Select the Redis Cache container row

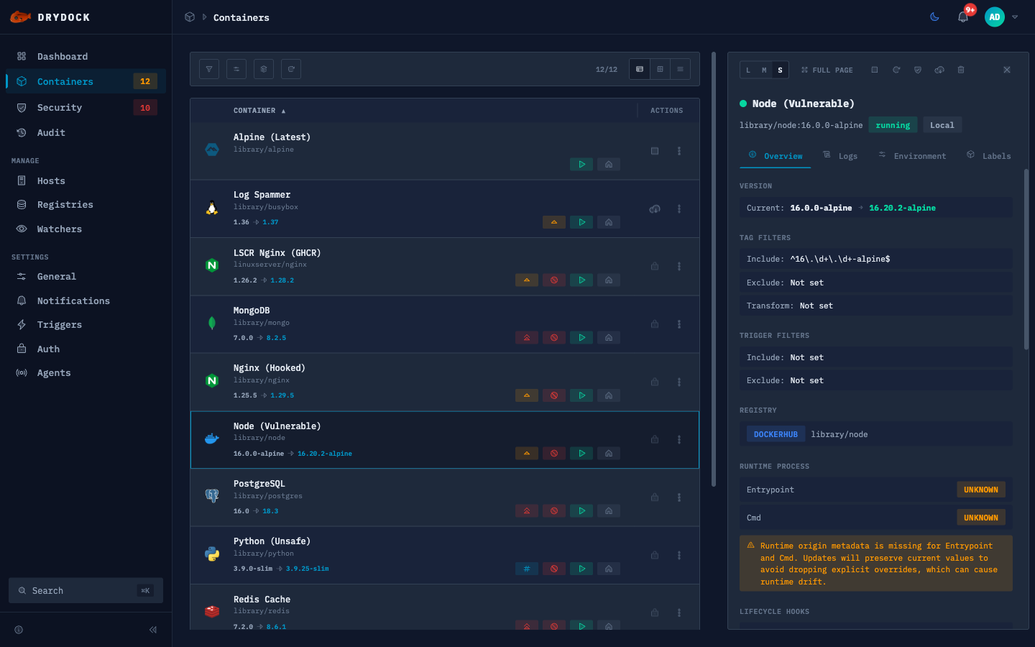[445, 607]
